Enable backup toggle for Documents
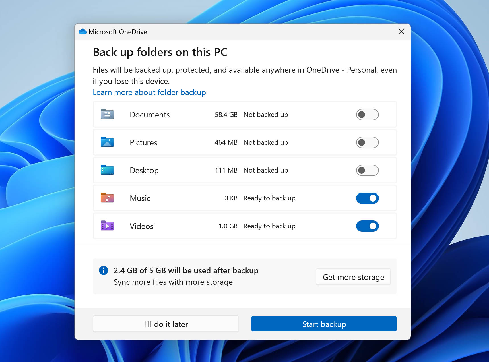489x362 pixels. click(x=367, y=115)
